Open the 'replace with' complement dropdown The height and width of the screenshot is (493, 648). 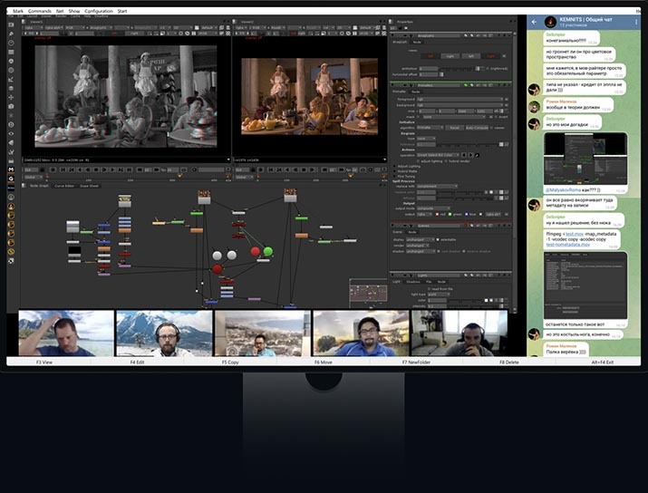point(437,186)
